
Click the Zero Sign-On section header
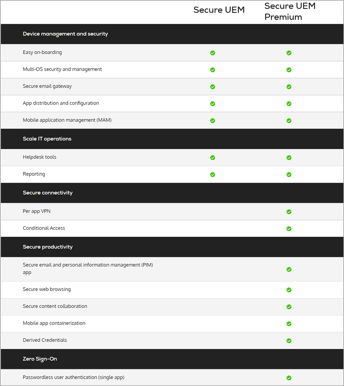pyautogui.click(x=40, y=359)
